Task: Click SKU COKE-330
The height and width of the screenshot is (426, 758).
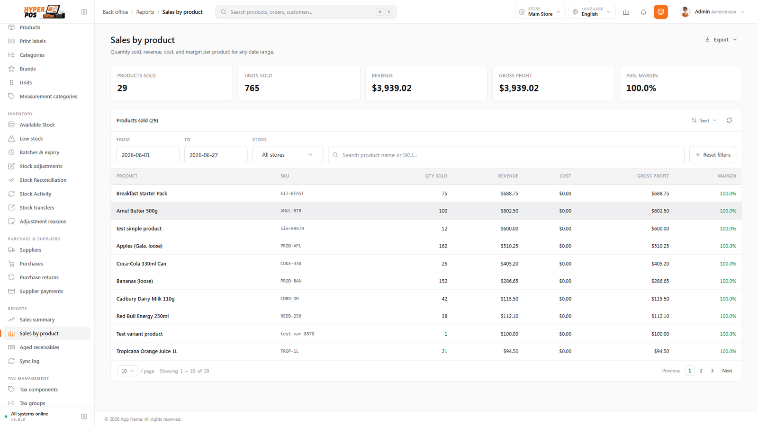Action: (x=291, y=264)
